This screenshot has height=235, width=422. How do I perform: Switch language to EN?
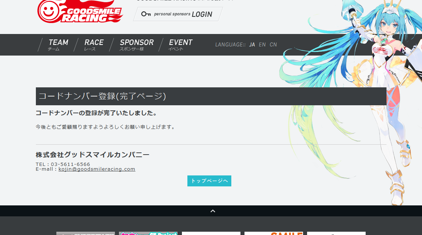point(262,45)
